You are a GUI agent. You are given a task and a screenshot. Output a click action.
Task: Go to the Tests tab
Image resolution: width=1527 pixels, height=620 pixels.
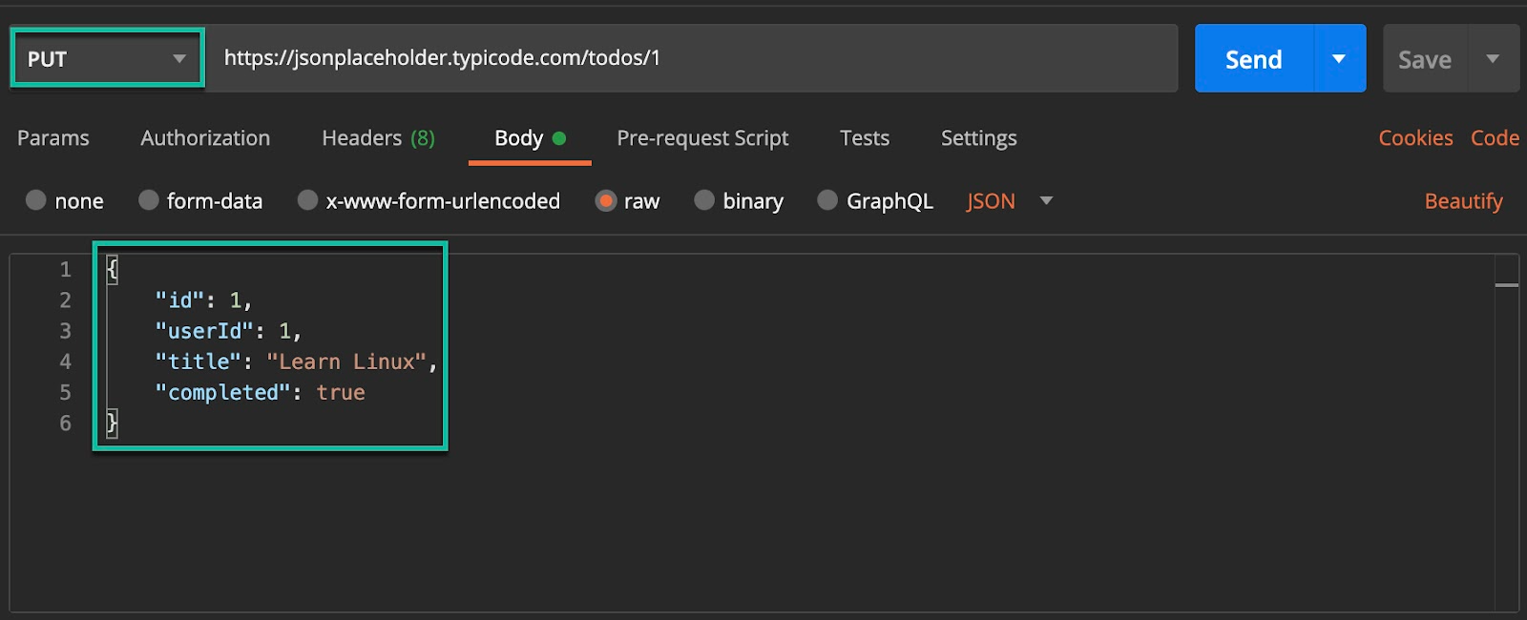tap(865, 138)
